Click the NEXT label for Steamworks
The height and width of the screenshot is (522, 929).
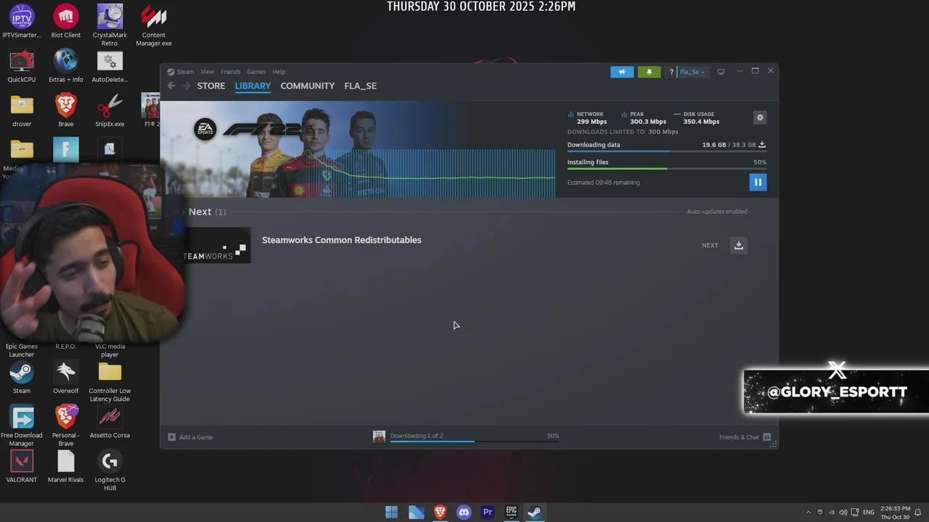(710, 245)
